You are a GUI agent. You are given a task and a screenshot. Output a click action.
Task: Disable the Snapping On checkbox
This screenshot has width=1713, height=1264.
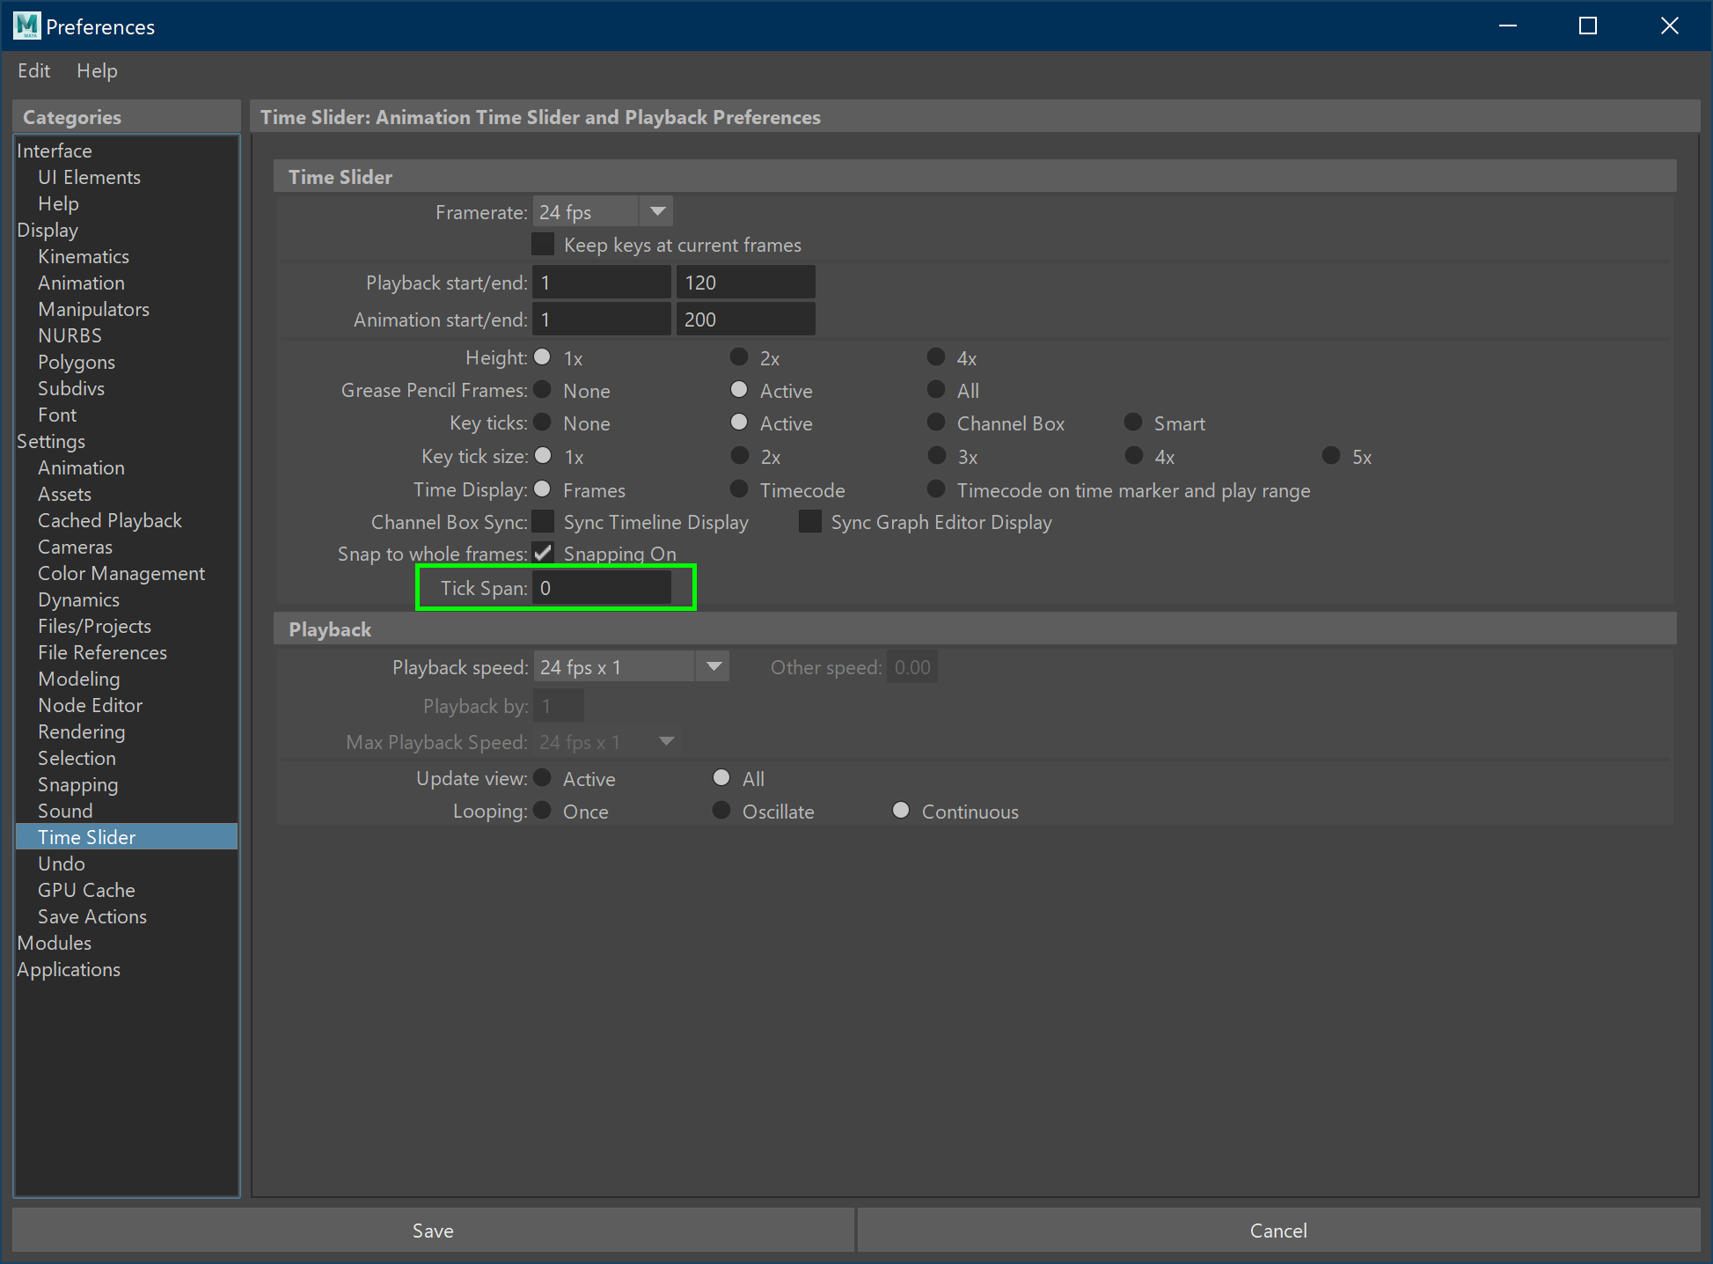point(543,553)
